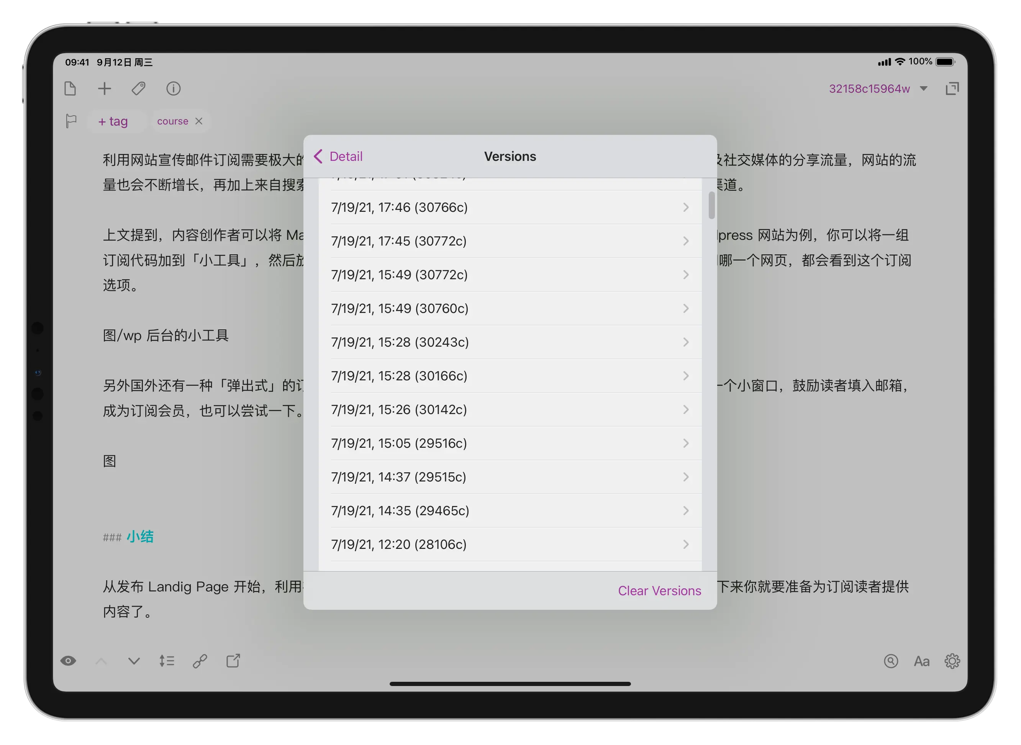Click the link chain icon
Viewport: 1021px width, 745px height.
pyautogui.click(x=200, y=661)
